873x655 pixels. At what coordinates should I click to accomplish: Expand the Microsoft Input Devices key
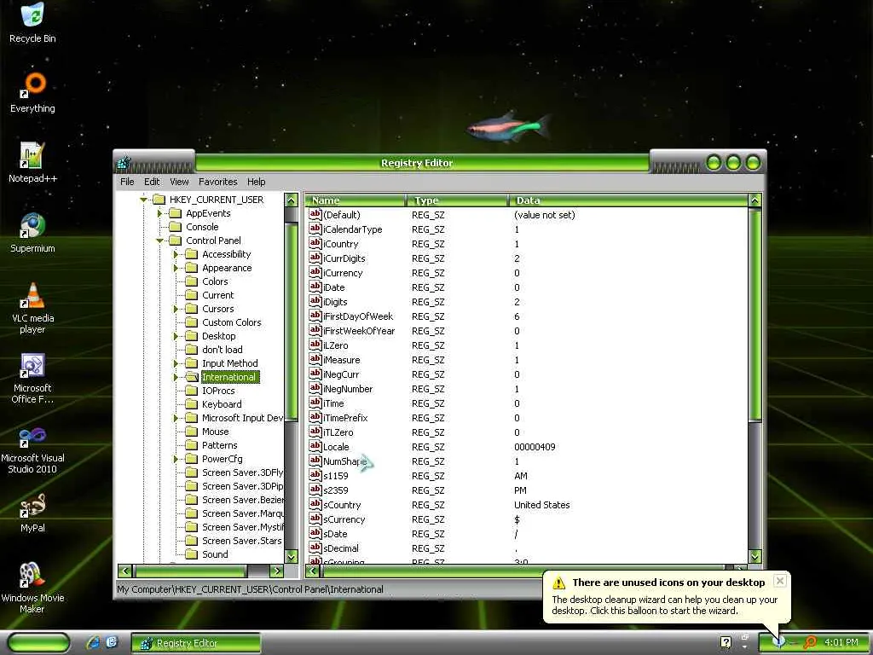point(176,418)
